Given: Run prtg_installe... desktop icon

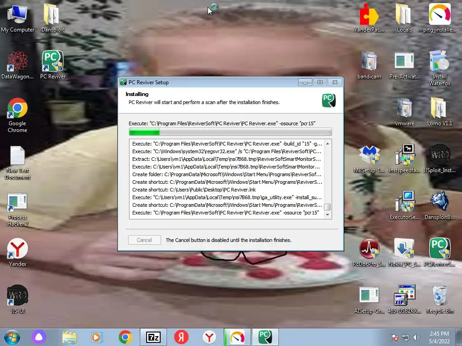Looking at the screenshot, I should point(439,18).
